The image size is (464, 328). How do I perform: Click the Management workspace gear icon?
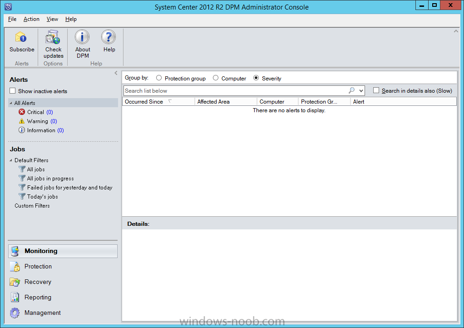click(x=15, y=313)
